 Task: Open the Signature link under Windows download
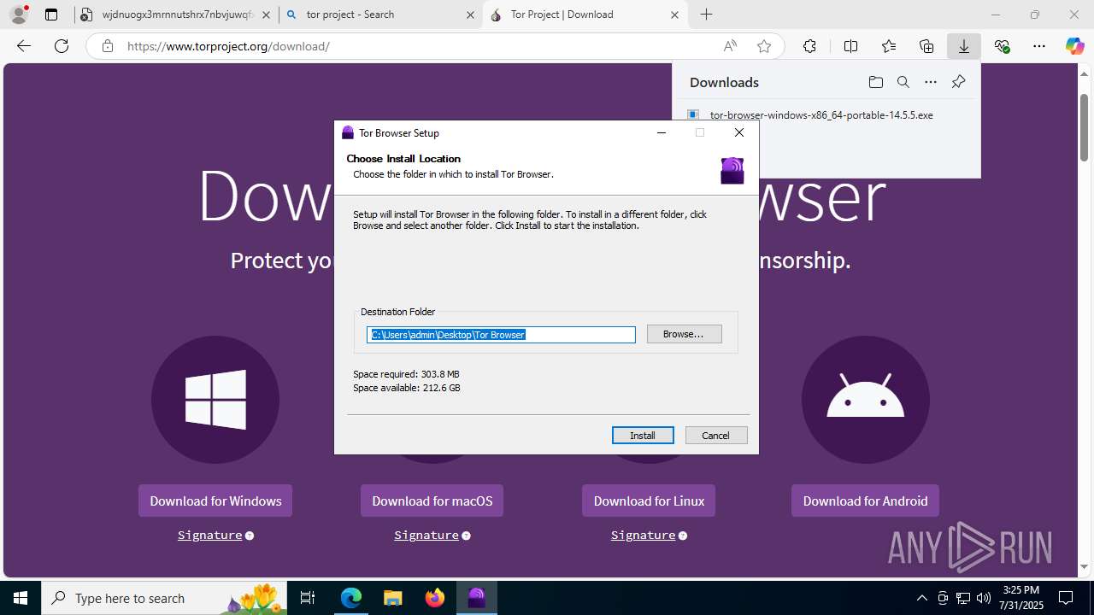pyautogui.click(x=210, y=535)
